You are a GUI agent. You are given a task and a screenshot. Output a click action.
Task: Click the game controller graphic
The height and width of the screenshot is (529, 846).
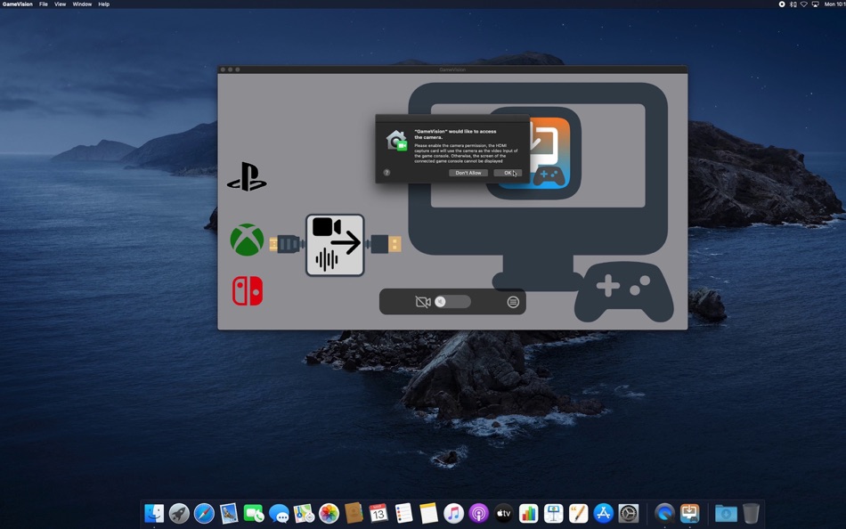coord(623,292)
